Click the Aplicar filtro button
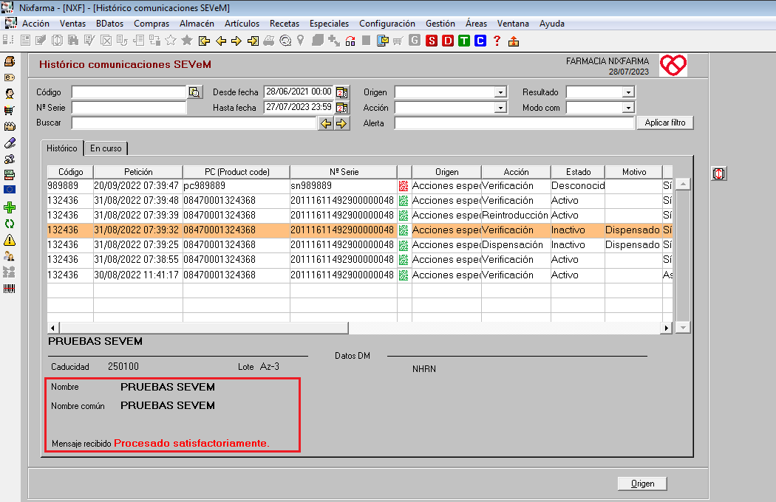Viewport: 776px width, 502px height. tap(665, 123)
